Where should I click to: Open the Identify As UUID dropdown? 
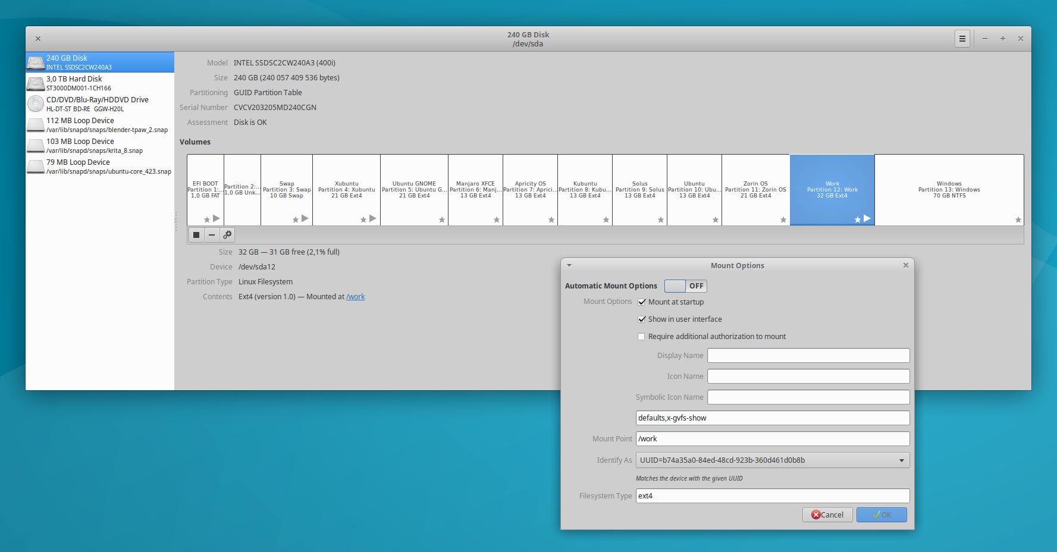pos(773,460)
